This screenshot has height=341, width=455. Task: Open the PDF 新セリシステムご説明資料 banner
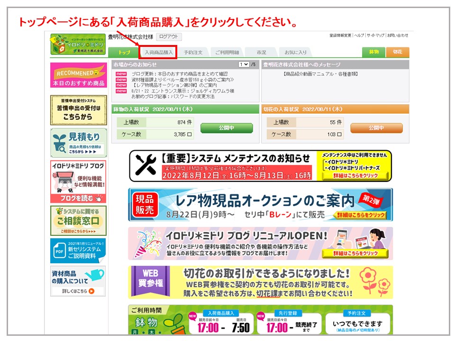coord(78,251)
